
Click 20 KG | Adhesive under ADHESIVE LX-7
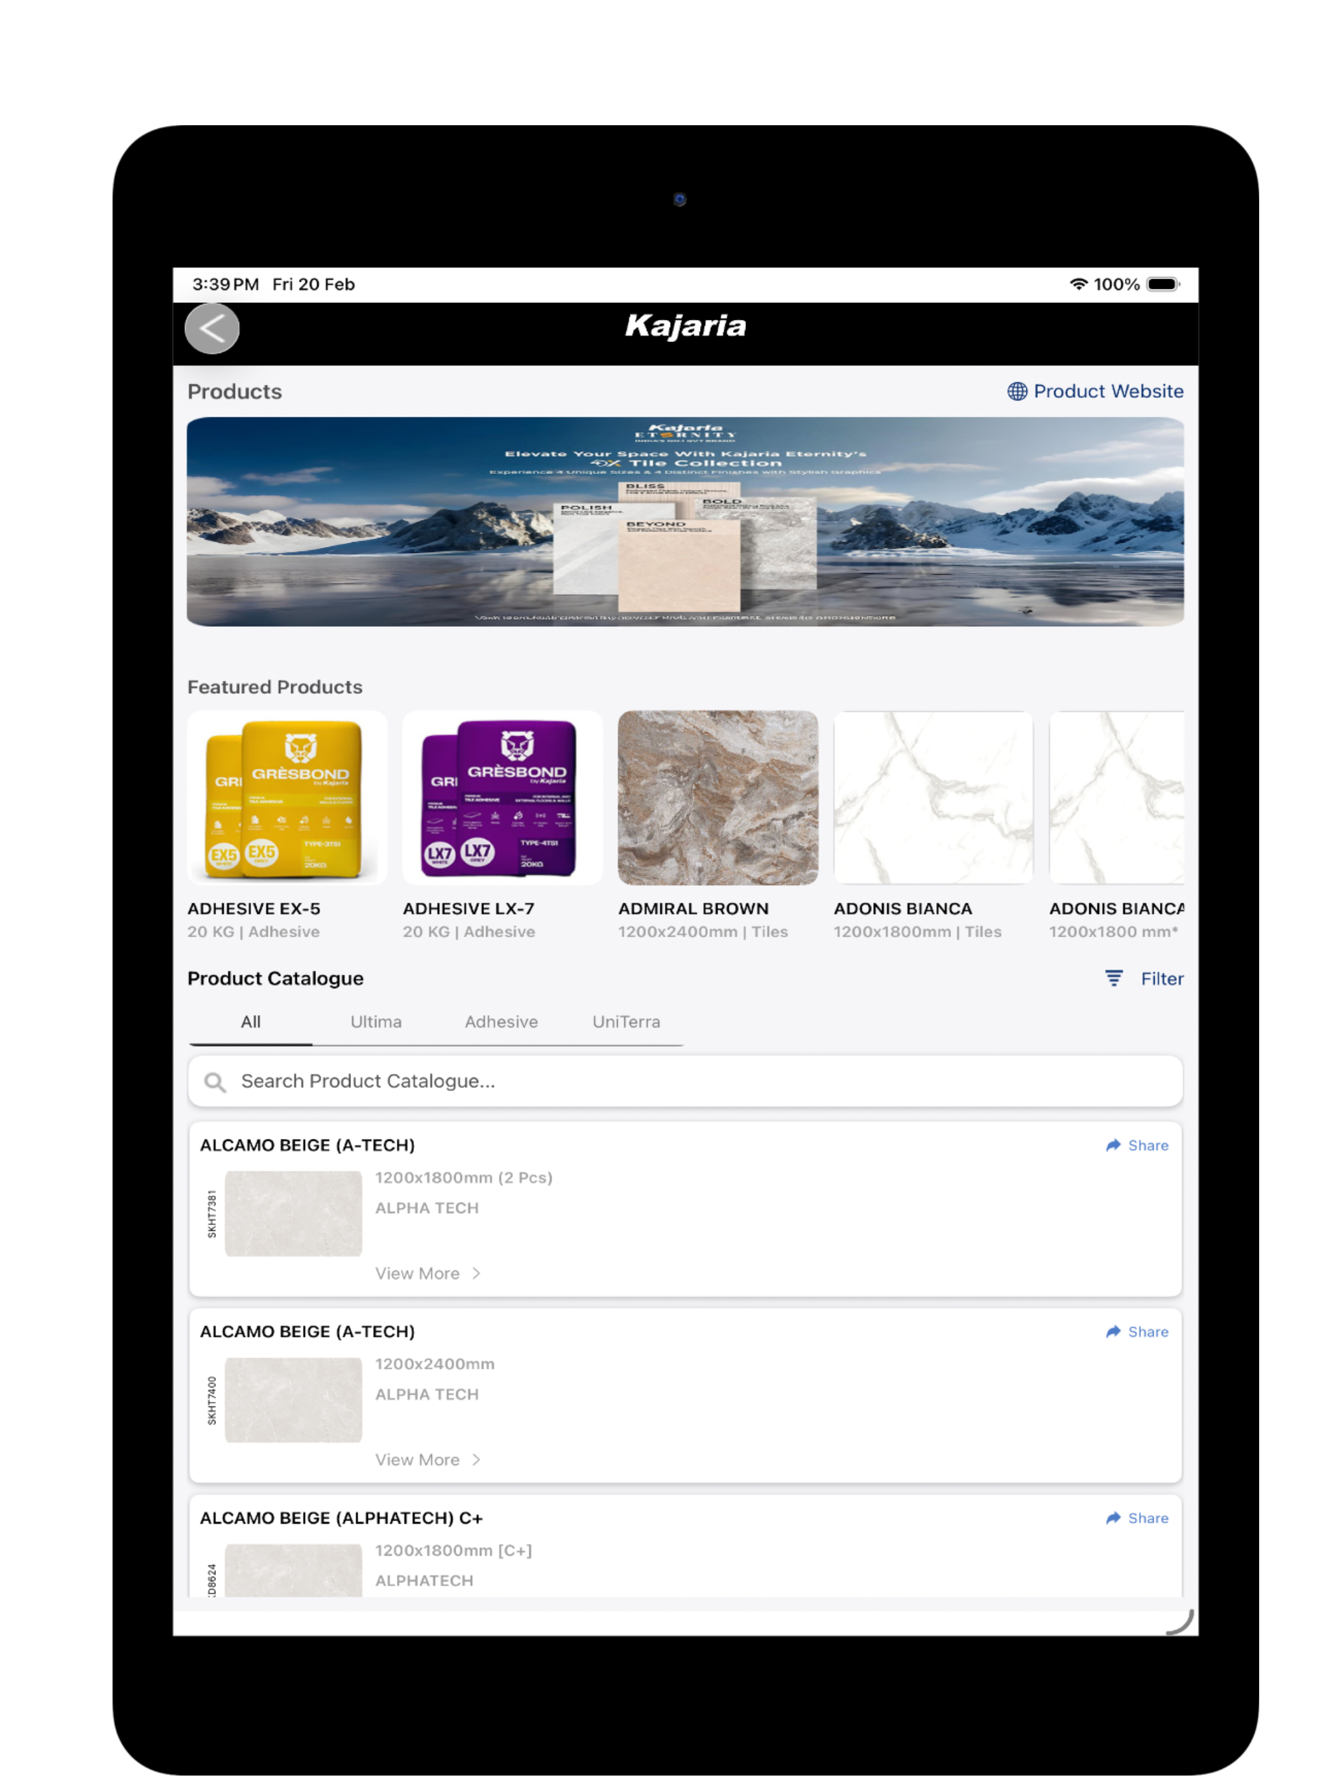click(x=469, y=932)
